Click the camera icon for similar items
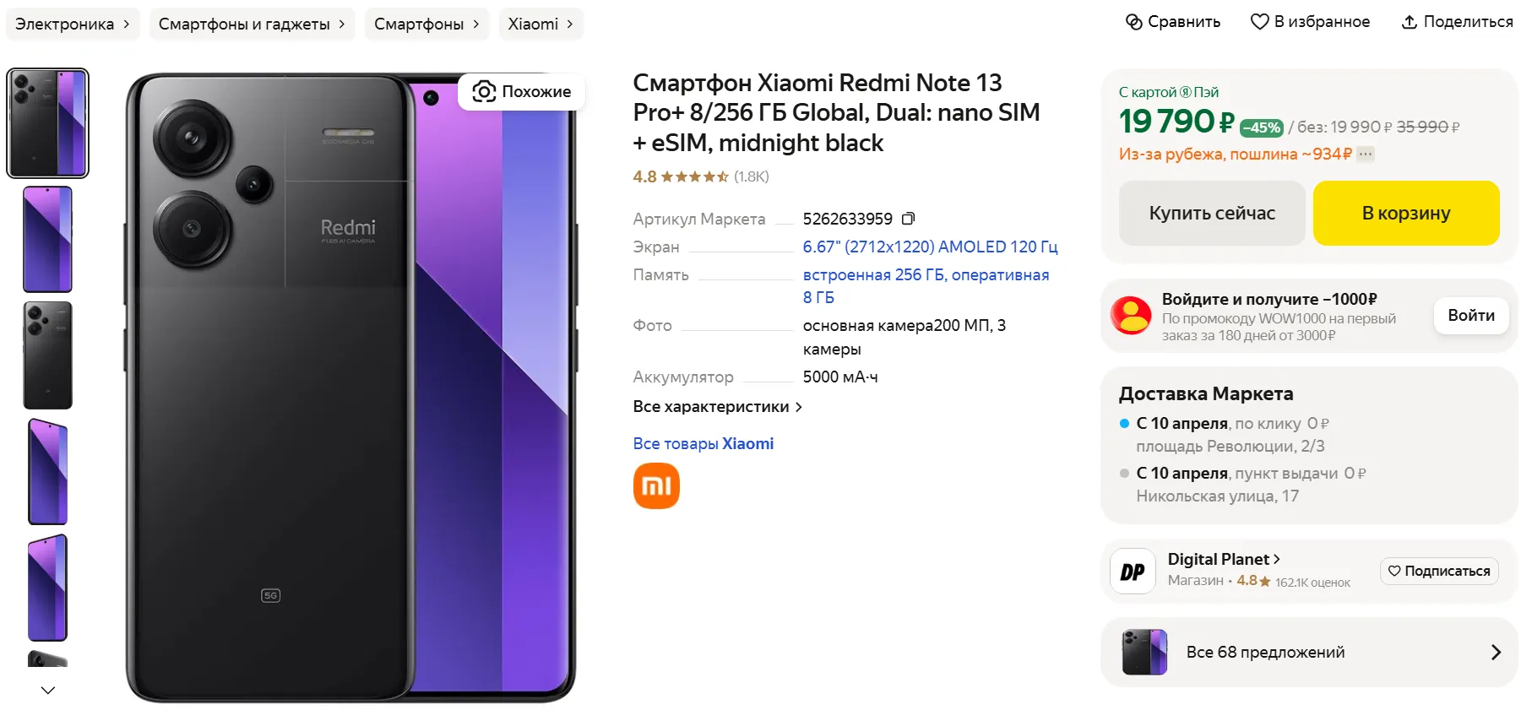Screen dimensions: 1521x721 (x=484, y=91)
